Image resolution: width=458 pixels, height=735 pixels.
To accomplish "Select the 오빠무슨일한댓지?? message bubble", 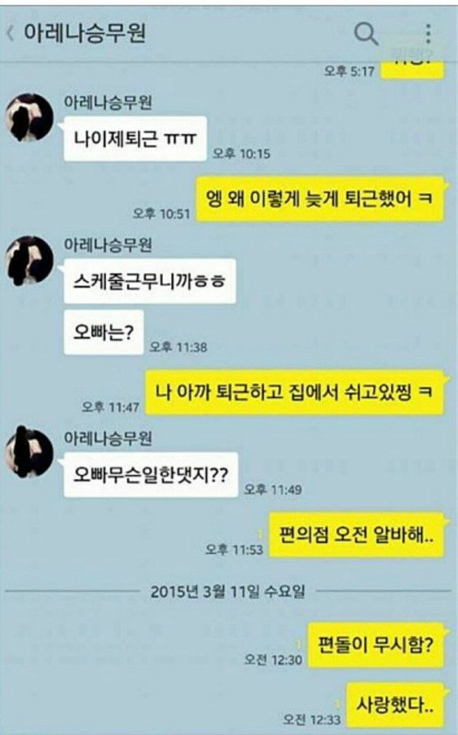I will point(150,475).
